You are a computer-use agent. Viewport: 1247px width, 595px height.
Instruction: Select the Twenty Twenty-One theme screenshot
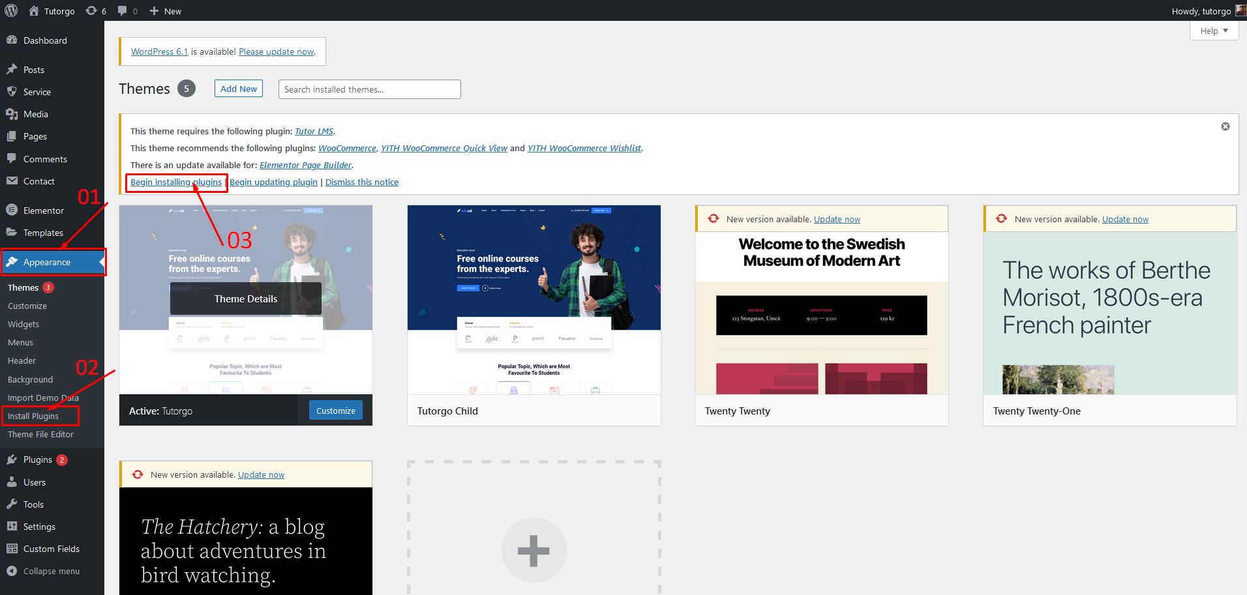(x=1110, y=313)
